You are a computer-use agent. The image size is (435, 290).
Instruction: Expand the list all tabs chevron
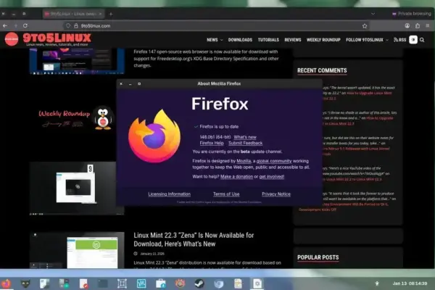pyautogui.click(x=373, y=14)
